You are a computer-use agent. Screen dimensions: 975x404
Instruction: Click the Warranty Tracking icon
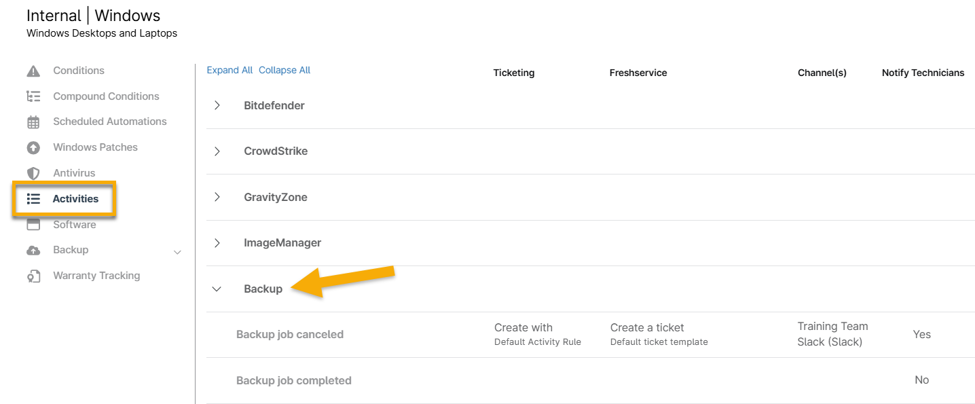33,276
